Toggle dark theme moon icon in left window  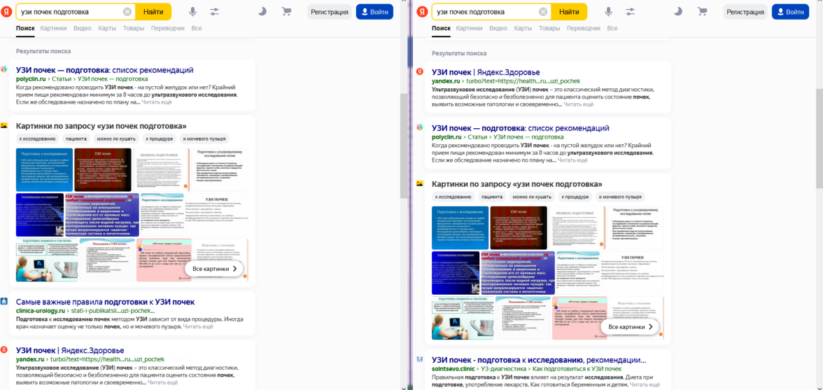pos(262,12)
